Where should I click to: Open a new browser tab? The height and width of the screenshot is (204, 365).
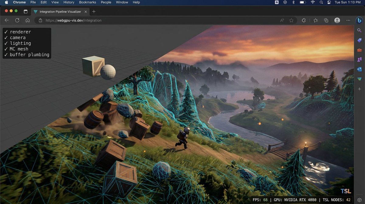[94, 12]
